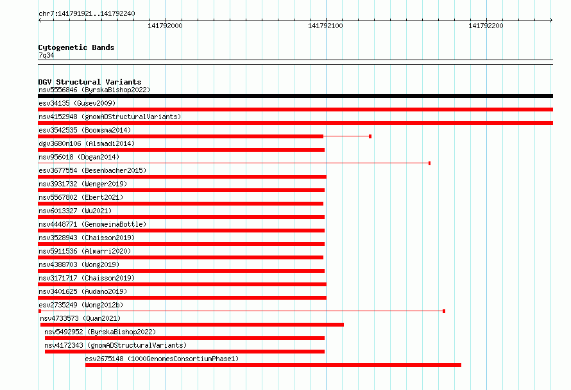571x390 pixels.
Task: Click the red bar of esv3677554
Action: [182, 177]
